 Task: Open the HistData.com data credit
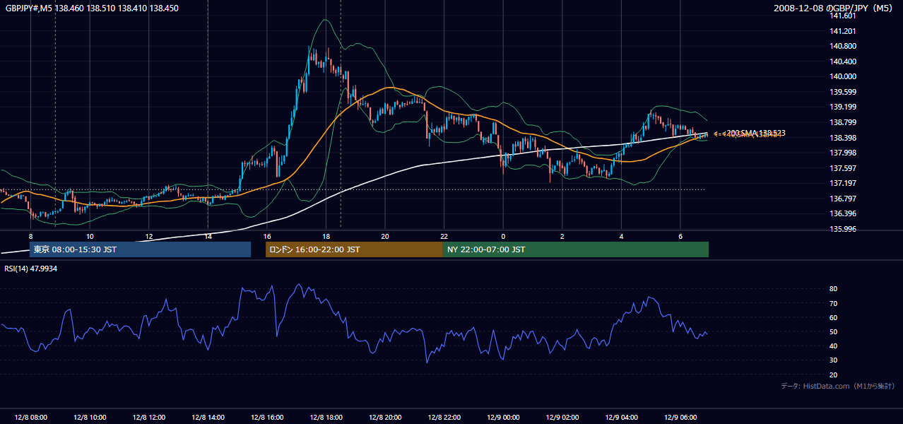click(x=838, y=386)
